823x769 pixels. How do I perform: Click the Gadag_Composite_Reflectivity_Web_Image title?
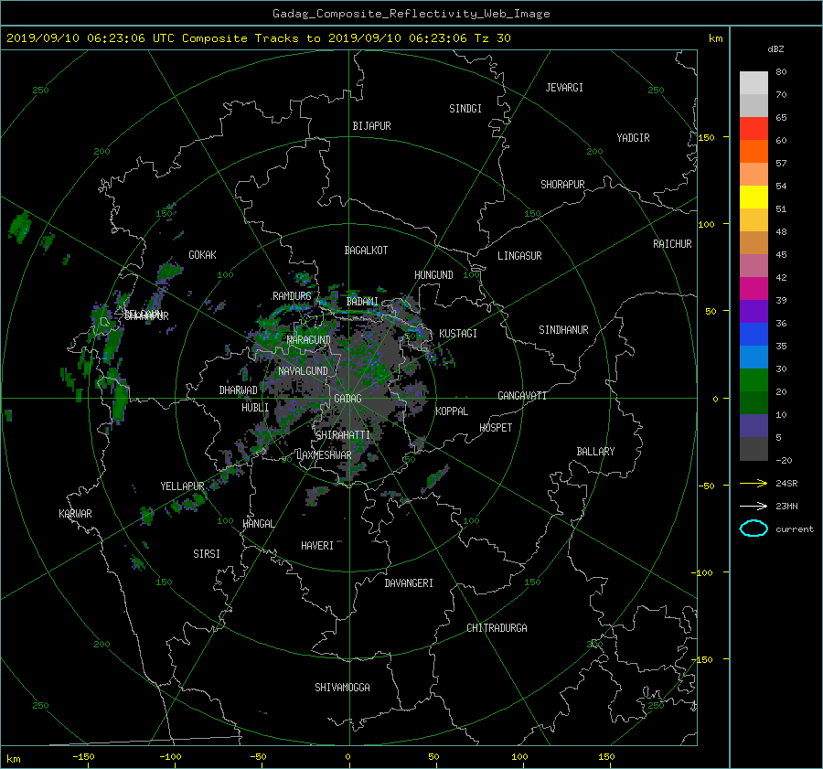pyautogui.click(x=411, y=14)
